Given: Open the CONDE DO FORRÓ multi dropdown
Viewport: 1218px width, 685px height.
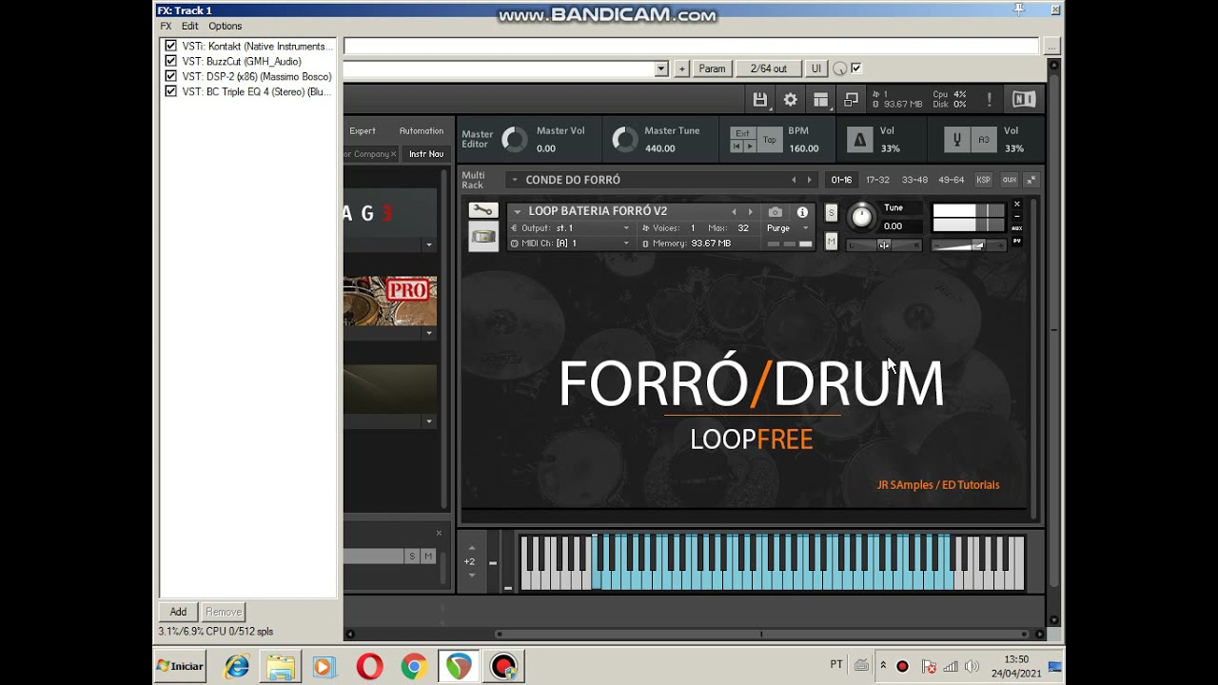Looking at the screenshot, I should pos(515,180).
